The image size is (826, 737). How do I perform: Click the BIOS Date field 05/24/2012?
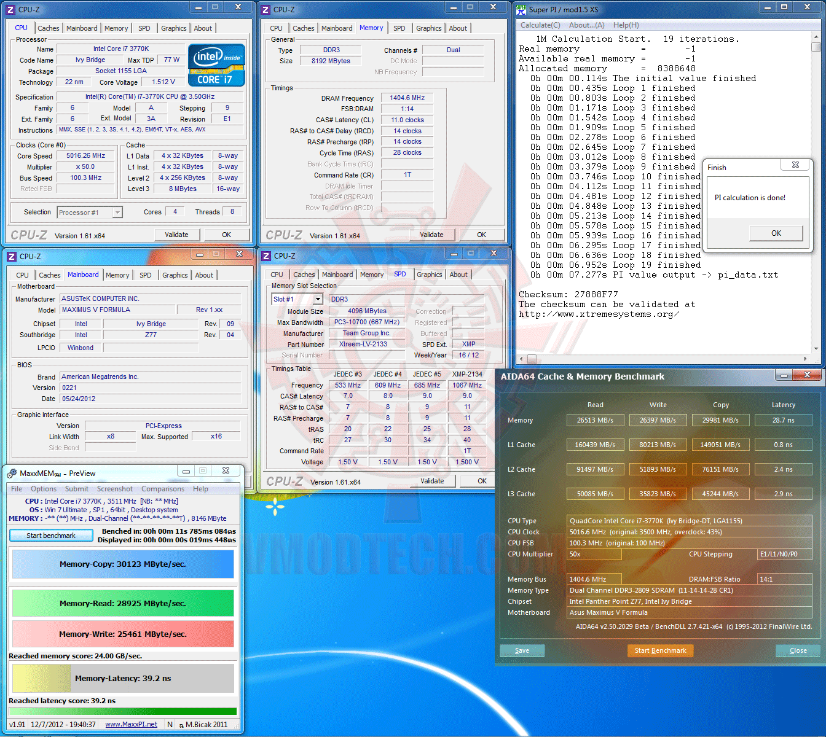[151, 399]
